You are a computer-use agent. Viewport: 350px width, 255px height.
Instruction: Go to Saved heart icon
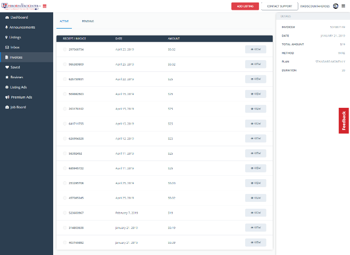6,67
